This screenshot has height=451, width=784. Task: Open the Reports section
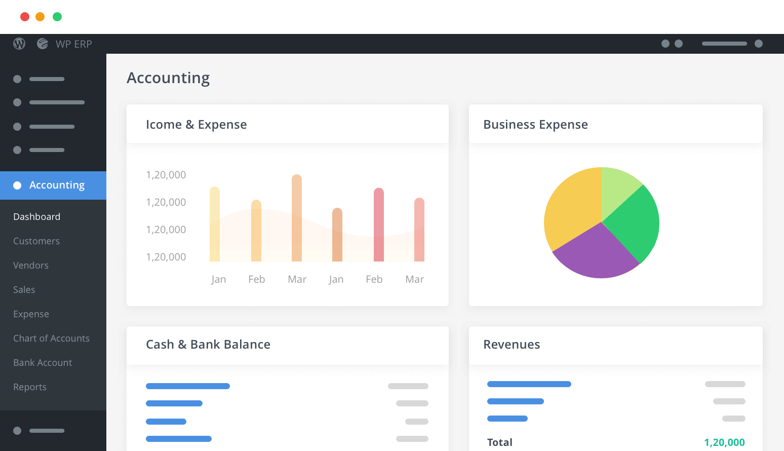coord(29,387)
